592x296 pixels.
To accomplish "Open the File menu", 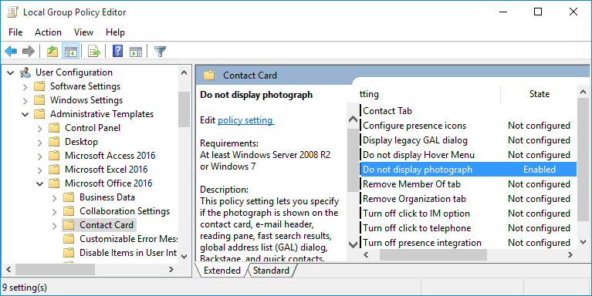I will coord(15,32).
